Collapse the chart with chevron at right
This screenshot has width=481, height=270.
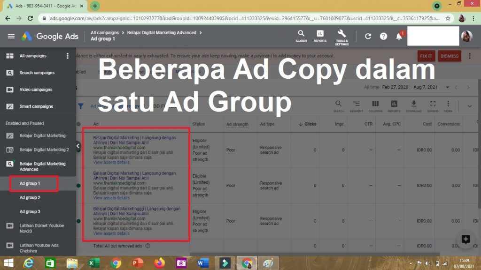[x=469, y=106]
